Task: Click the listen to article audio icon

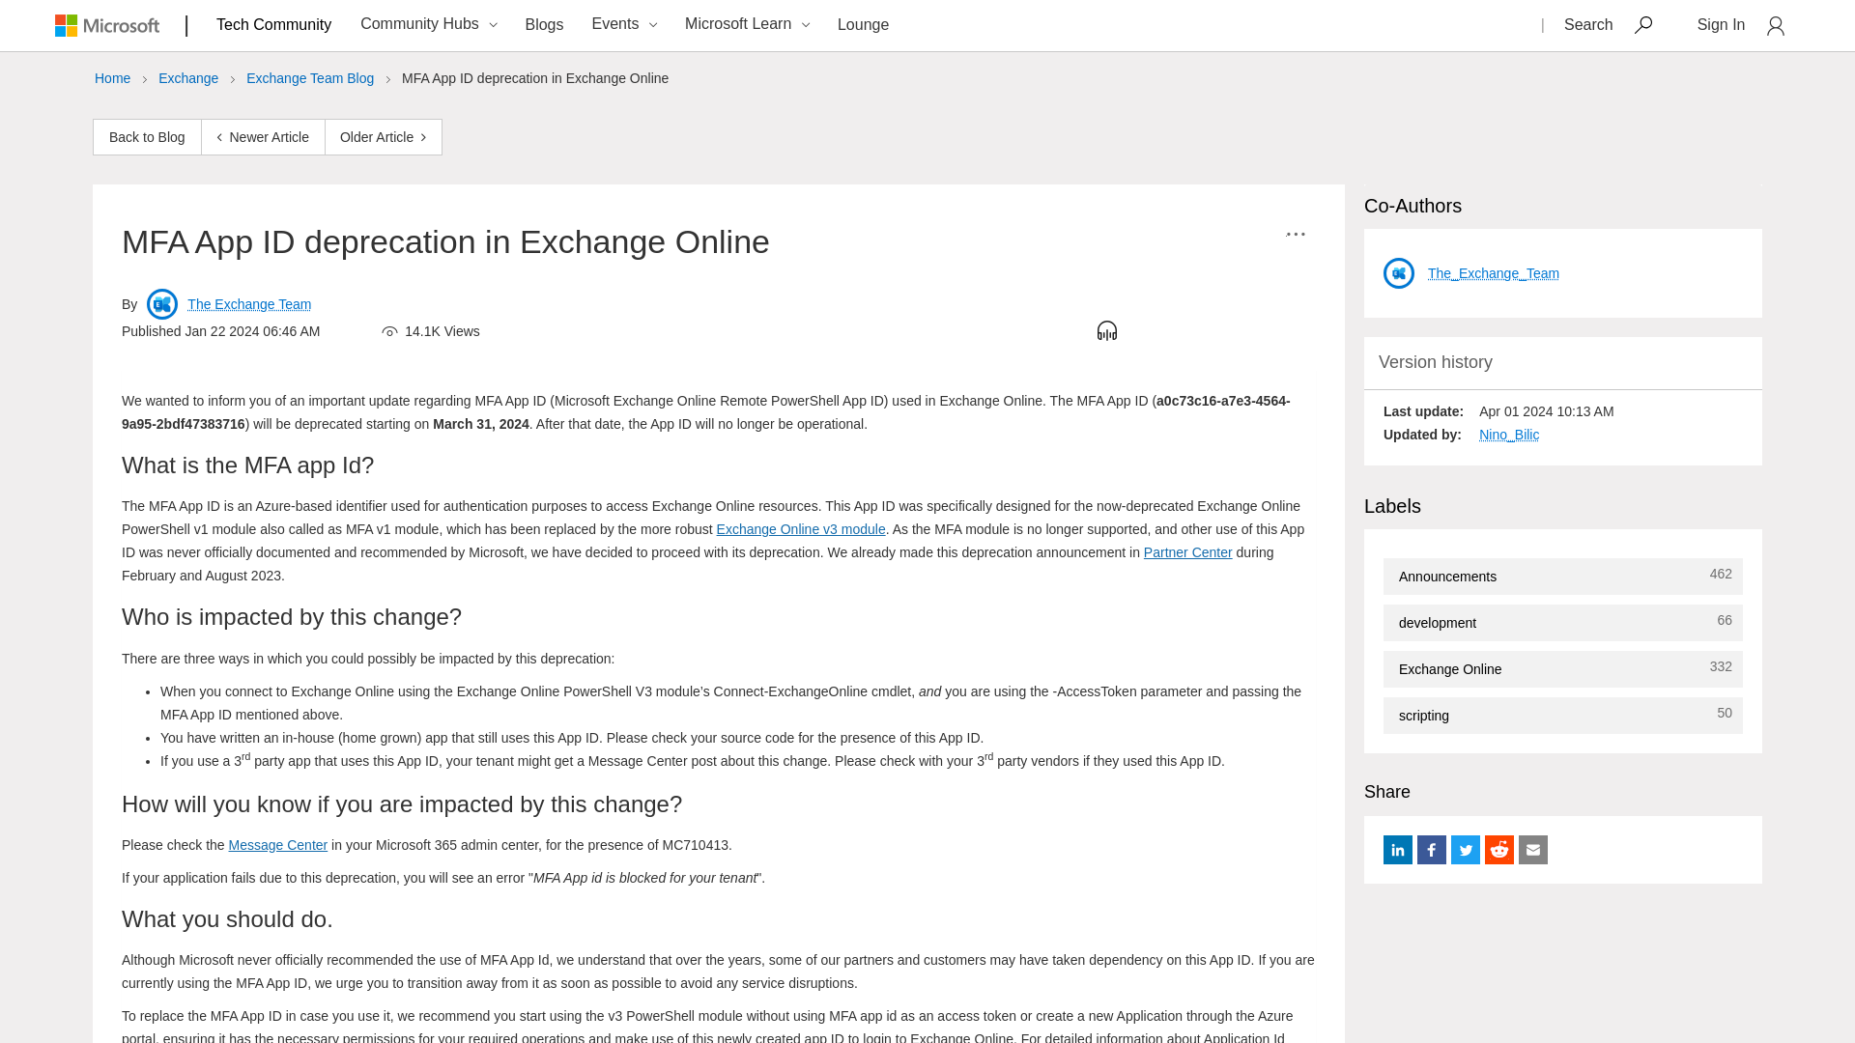Action: [1107, 331]
